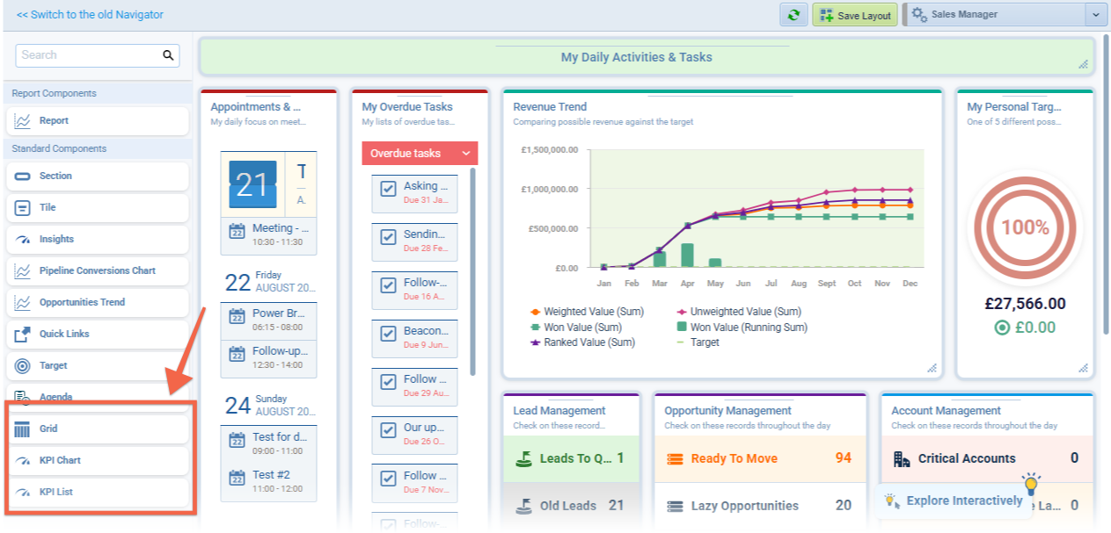Screen dimensions: 1111x533
Task: Click the Quick Links component icon
Action: [x=23, y=335]
